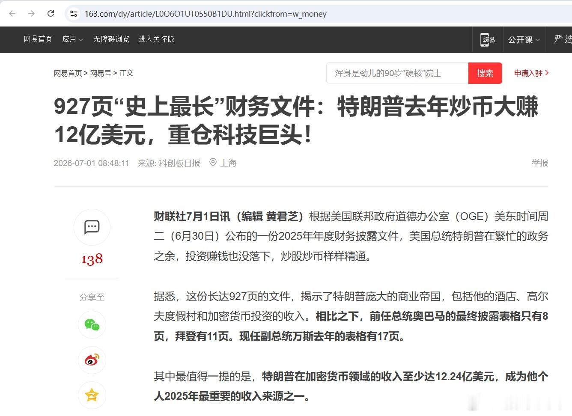
Task: Open 严选 link in top bar
Action: click(563, 39)
